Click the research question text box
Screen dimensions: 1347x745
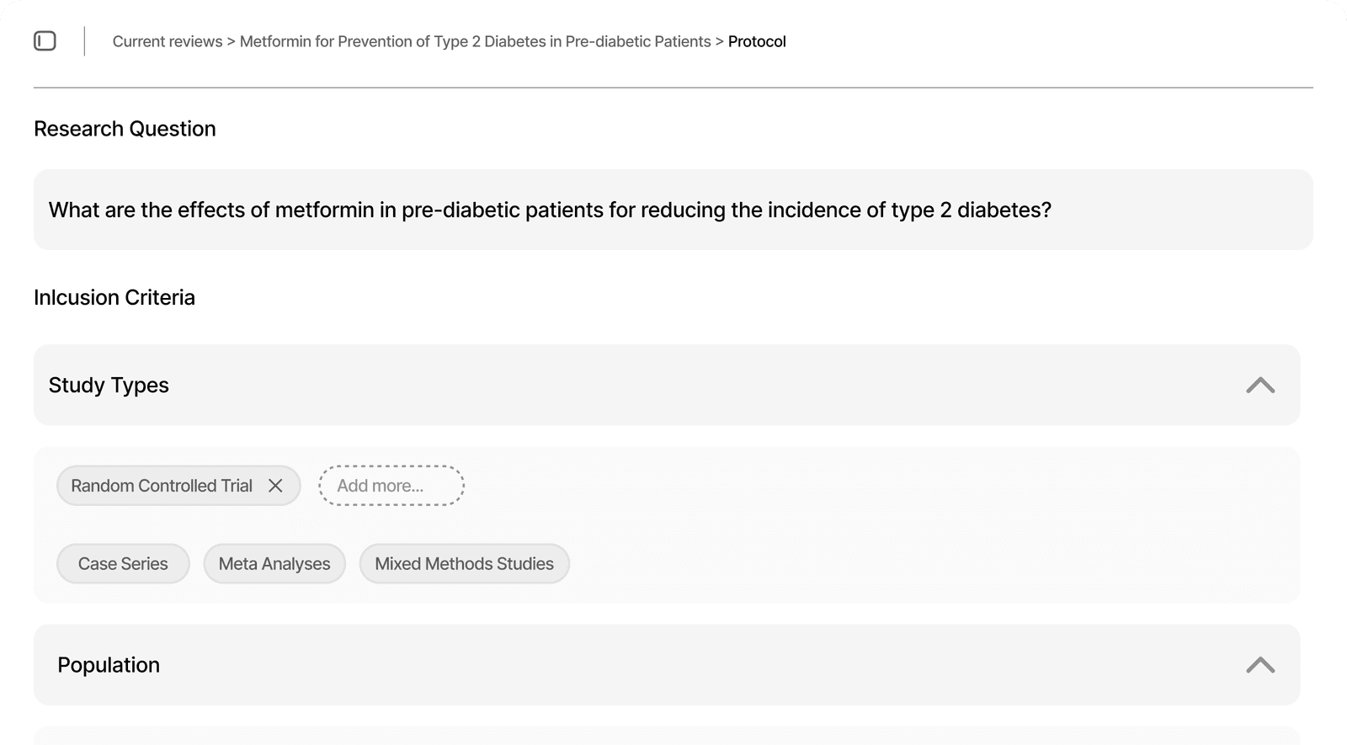[673, 210]
